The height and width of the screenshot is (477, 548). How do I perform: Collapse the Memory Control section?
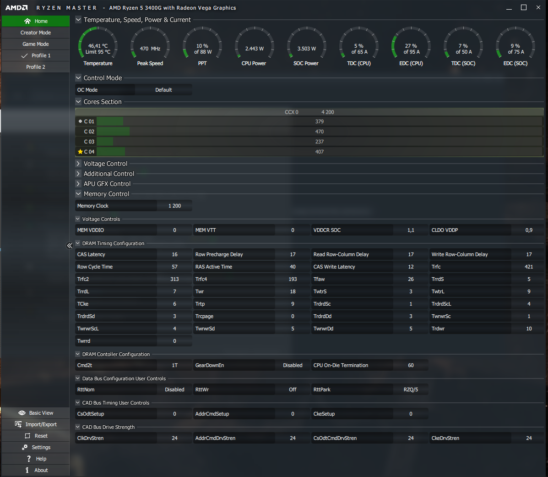78,193
